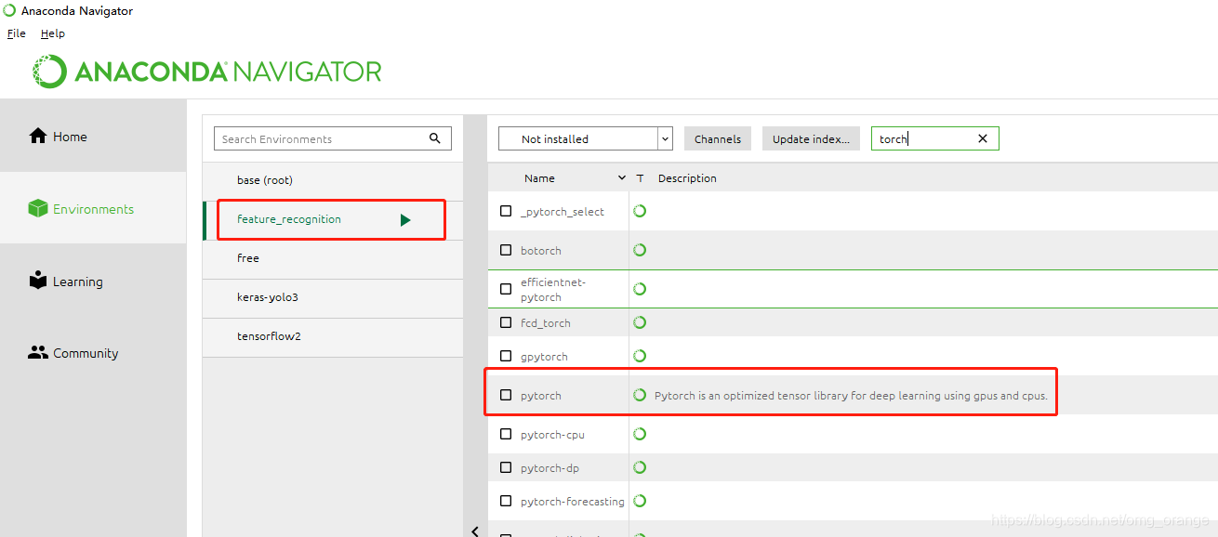Screen dimensions: 1218x537
Task: Select the free environment
Action: point(333,258)
